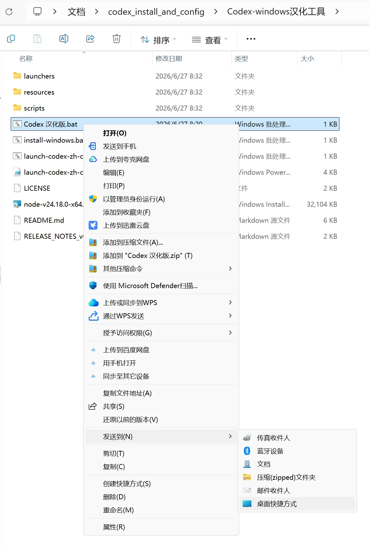Viewport: 369px width, 547px height.
Task: Open the 排序 sort dropdown
Action: point(158,40)
